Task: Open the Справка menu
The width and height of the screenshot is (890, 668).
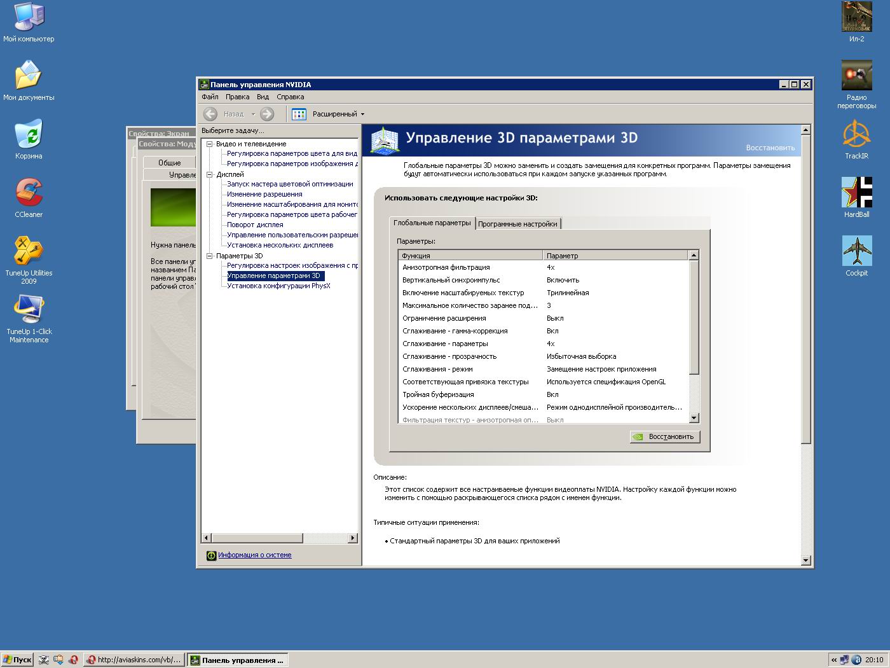Action: tap(291, 97)
